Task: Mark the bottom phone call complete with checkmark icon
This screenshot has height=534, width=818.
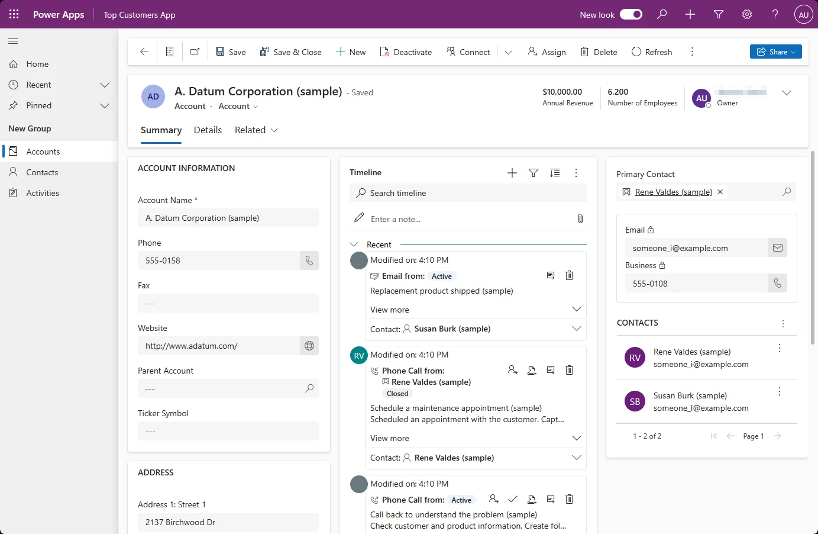Action: tap(513, 499)
